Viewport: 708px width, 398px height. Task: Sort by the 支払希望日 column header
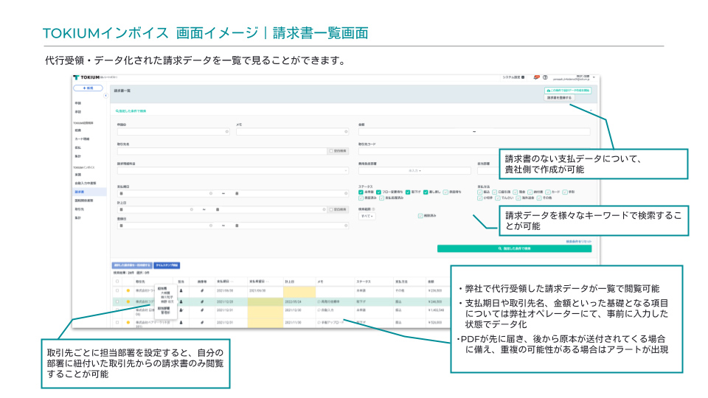point(258,281)
